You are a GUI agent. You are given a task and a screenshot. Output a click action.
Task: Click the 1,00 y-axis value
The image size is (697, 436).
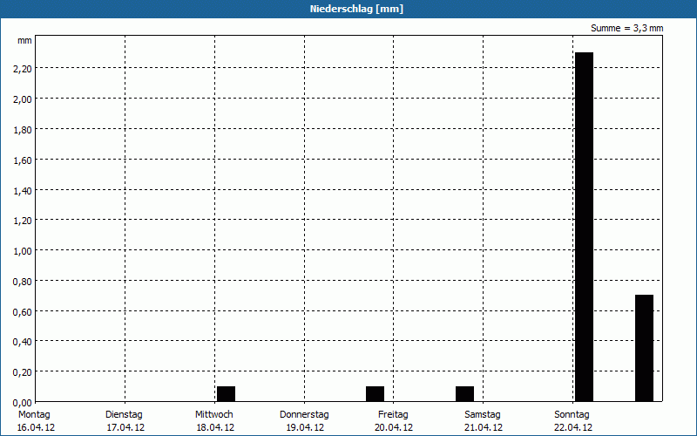[x=23, y=251]
